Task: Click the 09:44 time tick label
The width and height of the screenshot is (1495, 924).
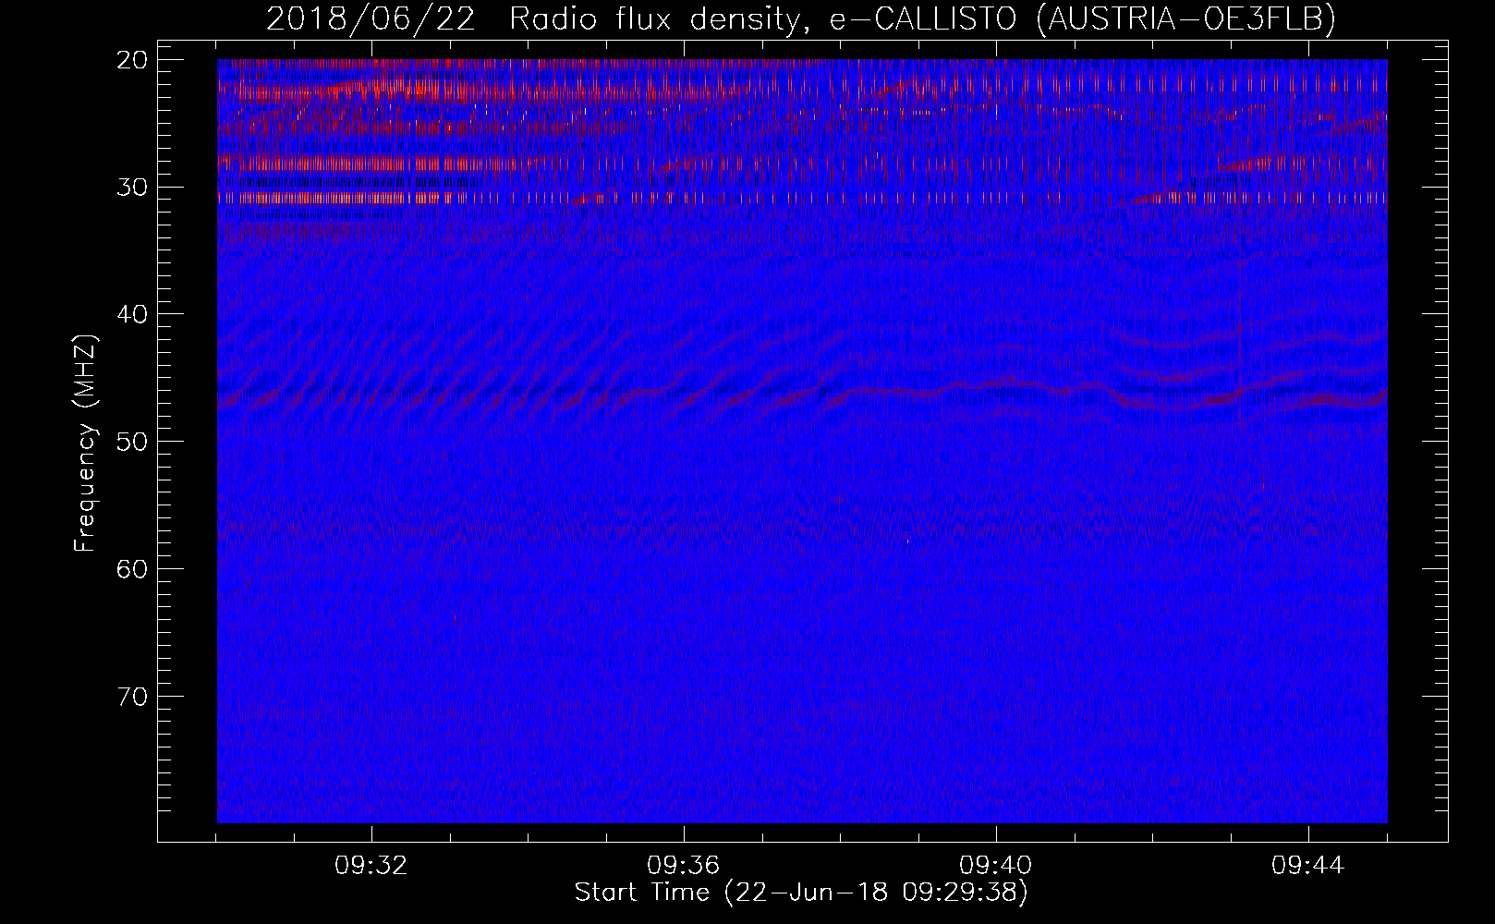Action: point(1308,866)
